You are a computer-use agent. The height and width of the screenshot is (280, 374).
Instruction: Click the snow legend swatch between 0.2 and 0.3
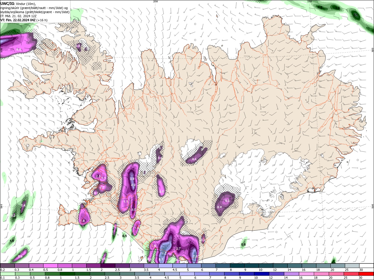[x=7, y=266]
